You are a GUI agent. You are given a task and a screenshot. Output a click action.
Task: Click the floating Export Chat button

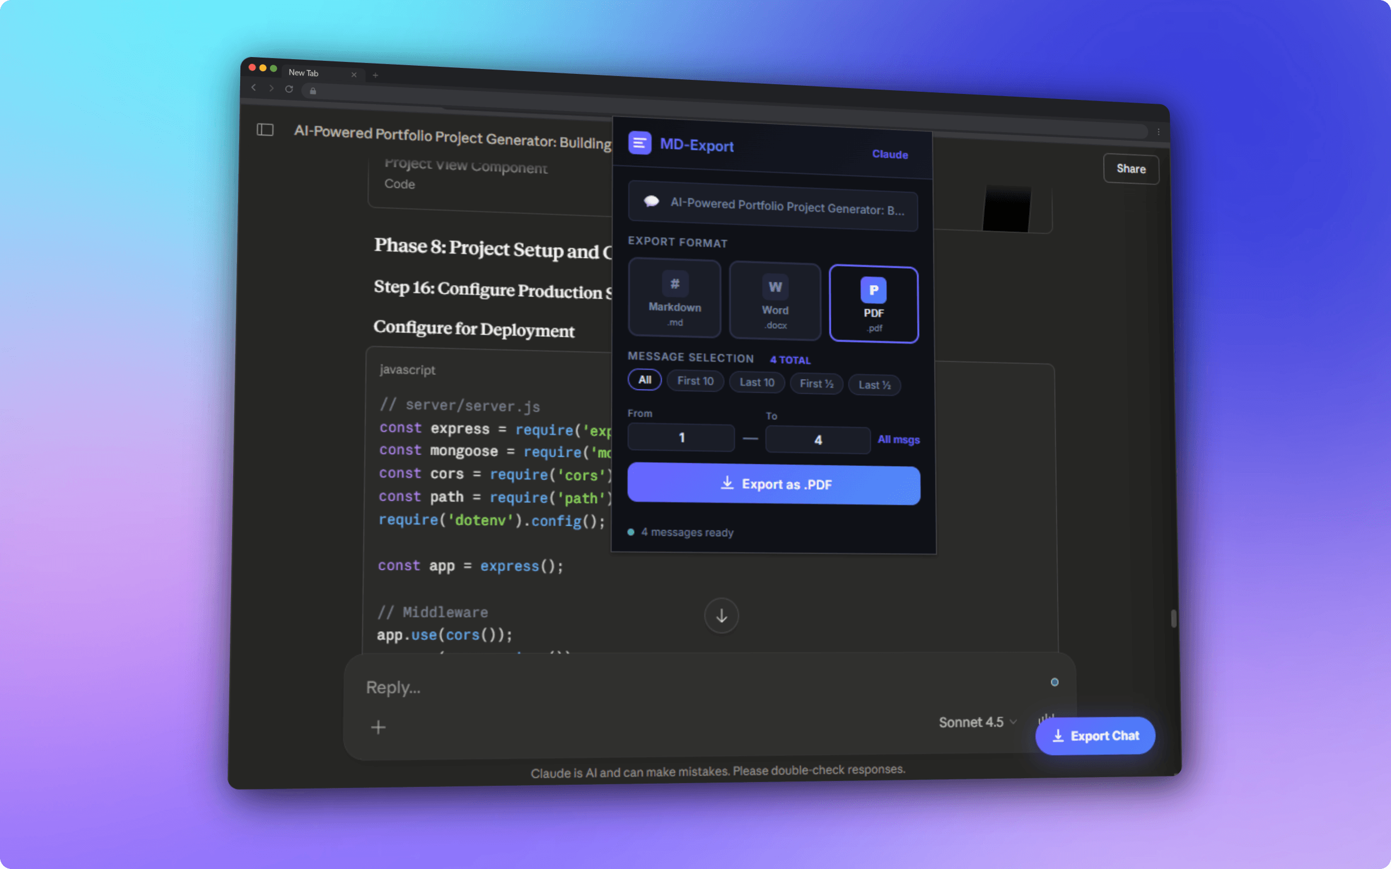pyautogui.click(x=1095, y=735)
